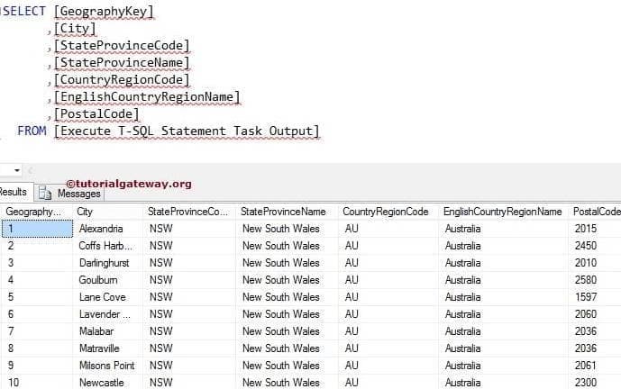621x389 pixels.
Task: Select the Malabar cell
Action: pyautogui.click(x=108, y=331)
